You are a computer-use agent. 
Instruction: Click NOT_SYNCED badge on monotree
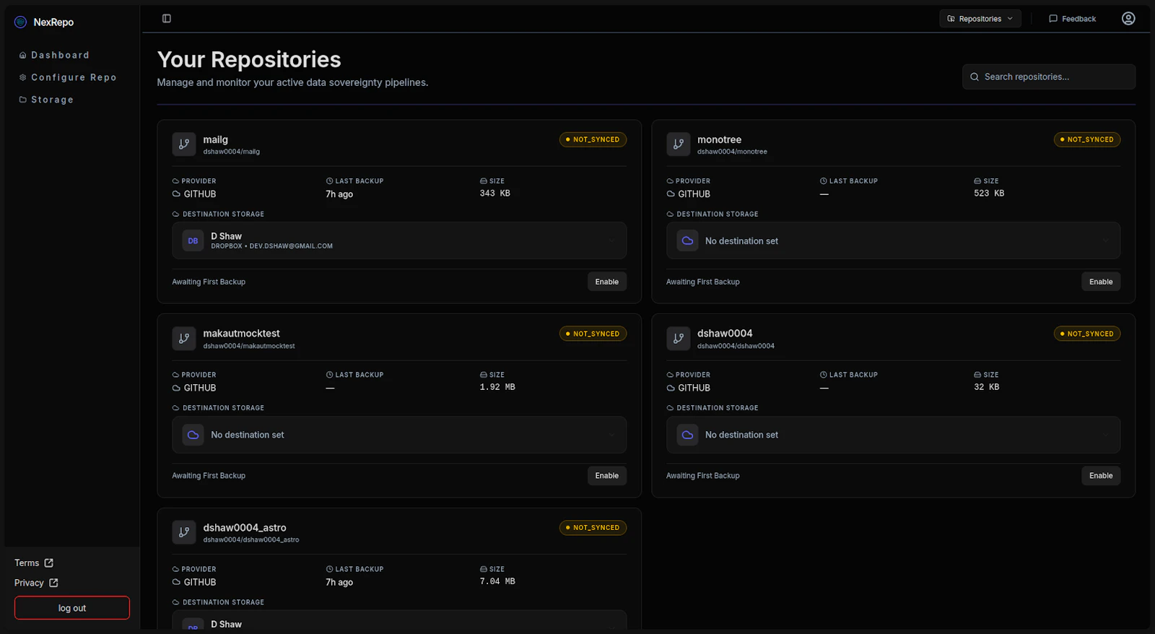point(1087,140)
